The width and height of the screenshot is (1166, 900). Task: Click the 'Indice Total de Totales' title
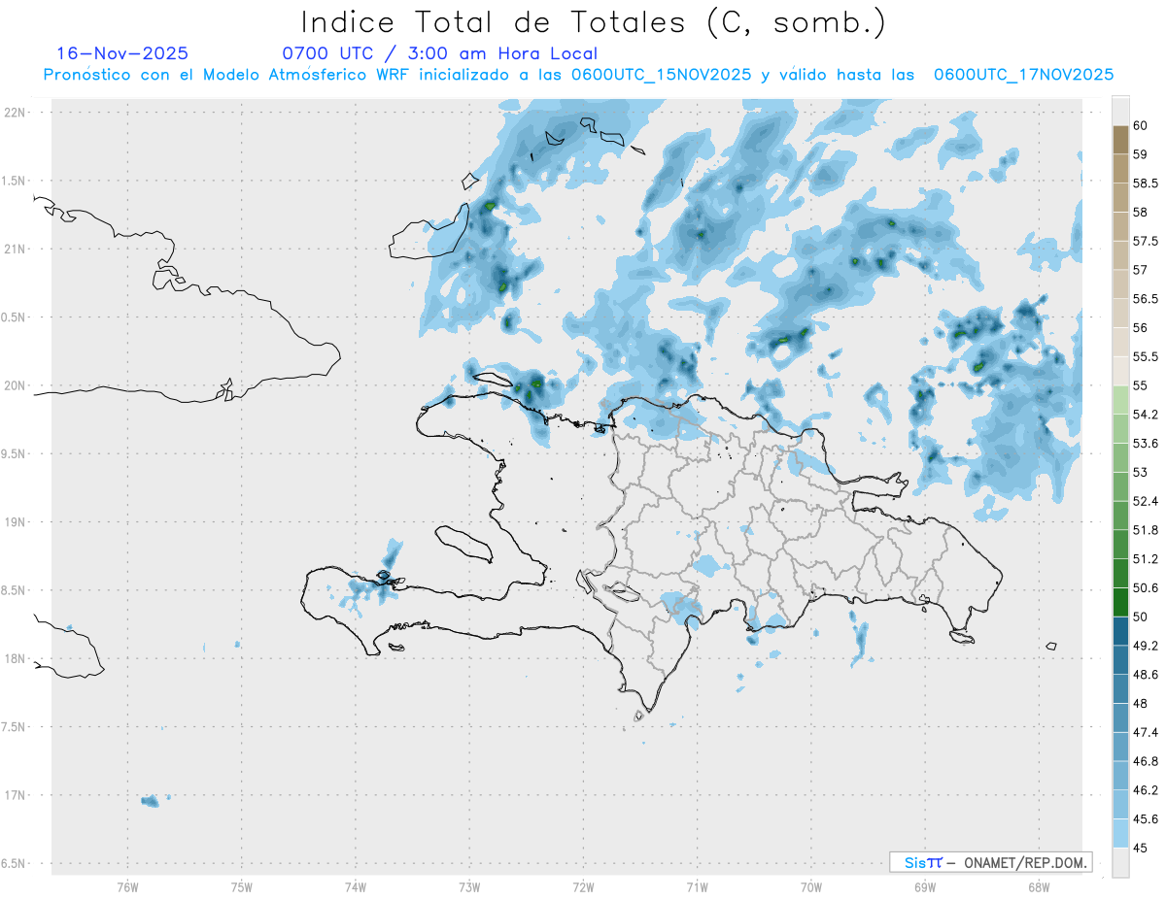coord(594,22)
